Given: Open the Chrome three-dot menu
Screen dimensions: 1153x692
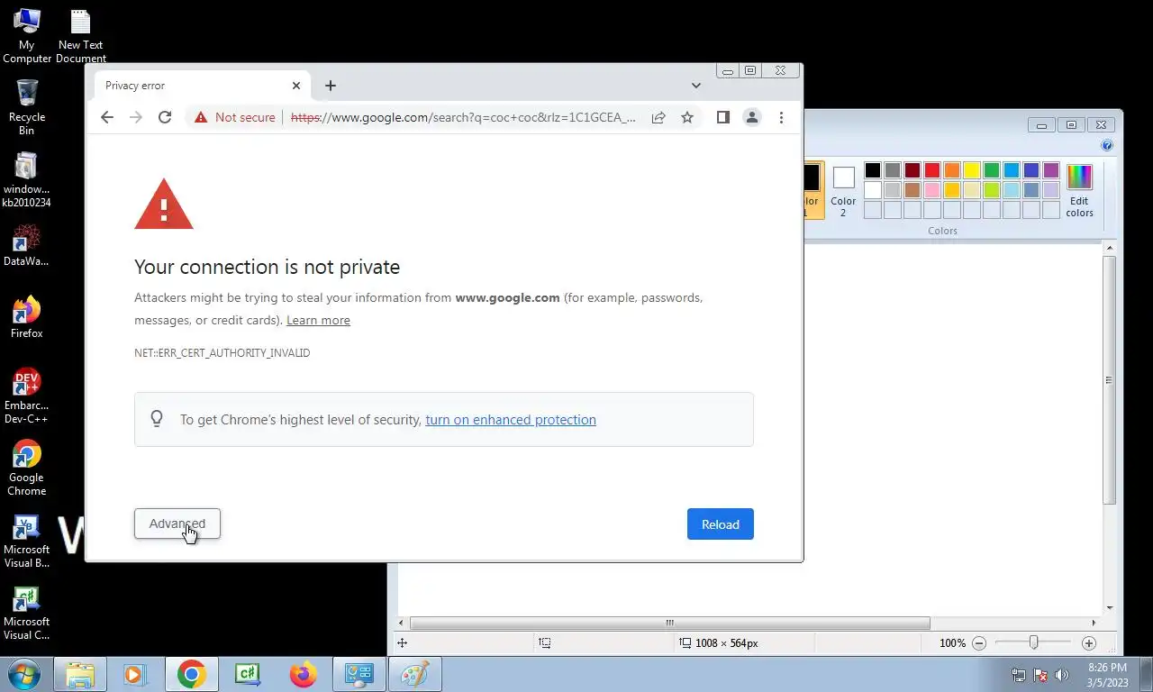Looking at the screenshot, I should coord(781,117).
